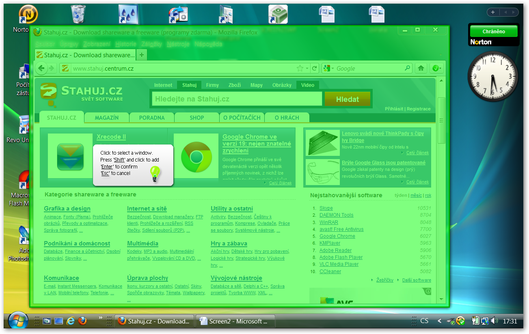The width and height of the screenshot is (529, 334).
Task: Open the O HRÁCH tab
Action: [287, 118]
